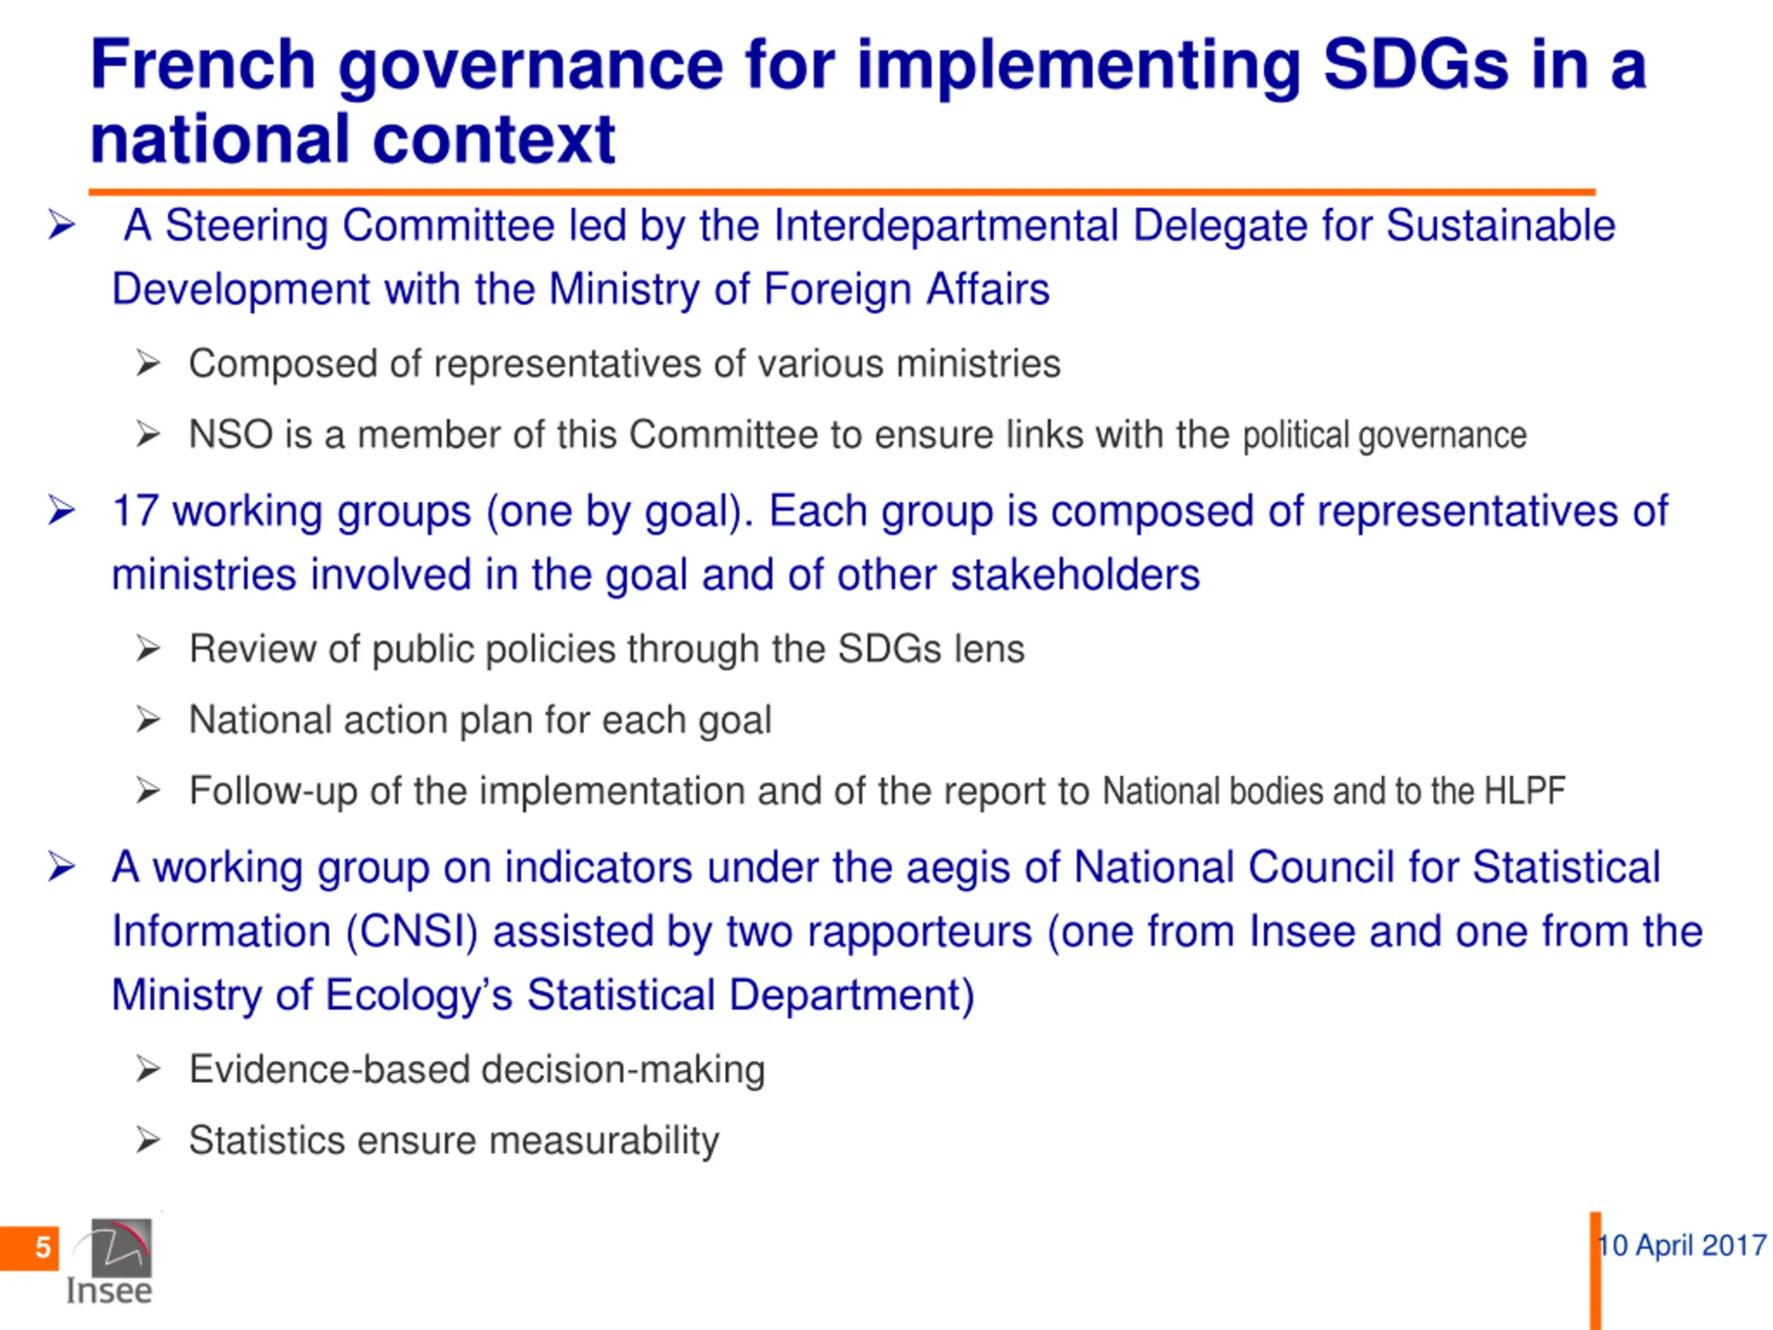Click the arrow bullet before 'NSO is a member'

148,434
